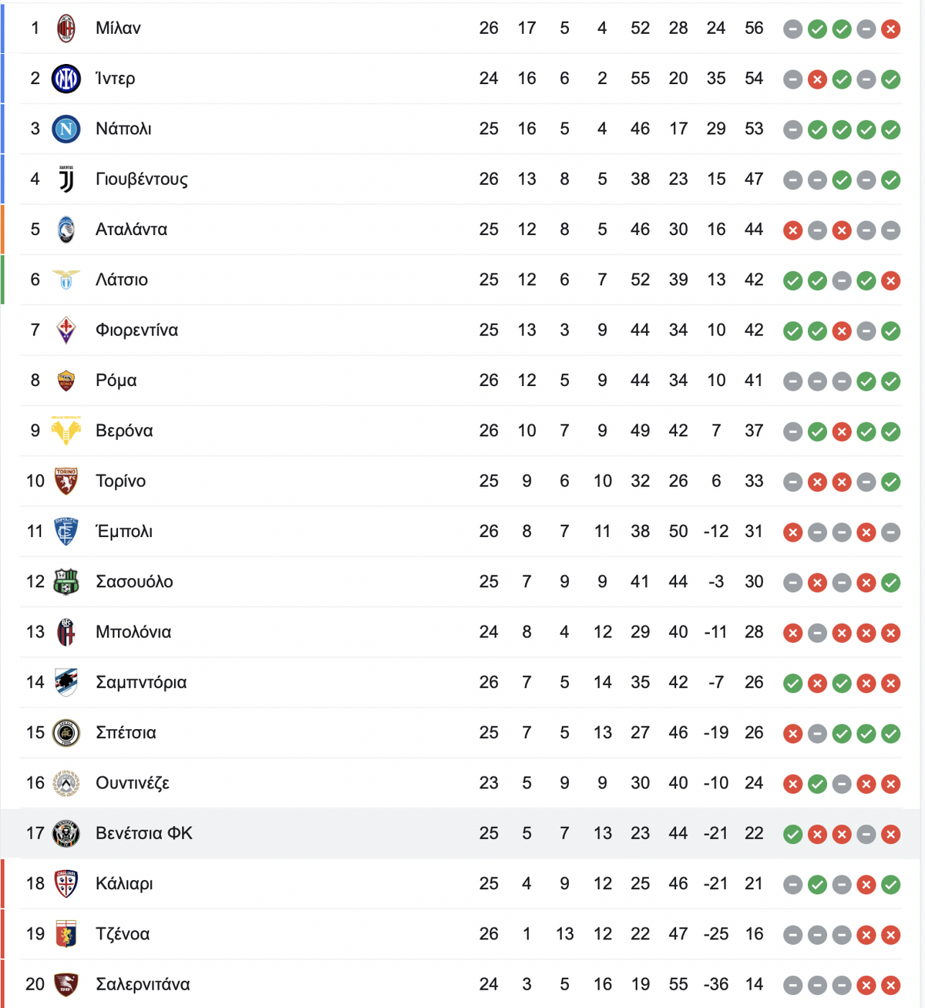925x1008 pixels.
Task: Open the Ρόμα team name
Action: pos(116,381)
